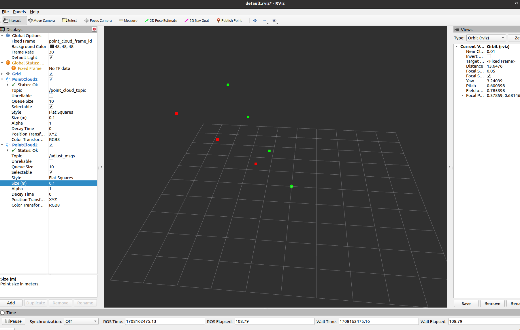Screen dimensions: 520x330
Task: Select the 2D Pose Estimate tool
Action: pyautogui.click(x=161, y=20)
